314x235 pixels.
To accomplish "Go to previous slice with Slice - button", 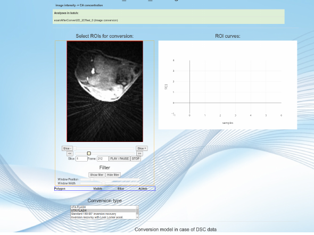I will [67, 148].
